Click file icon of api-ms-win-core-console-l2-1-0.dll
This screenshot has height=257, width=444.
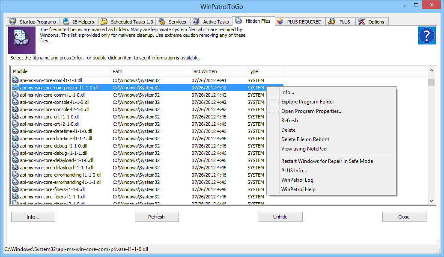15,109
